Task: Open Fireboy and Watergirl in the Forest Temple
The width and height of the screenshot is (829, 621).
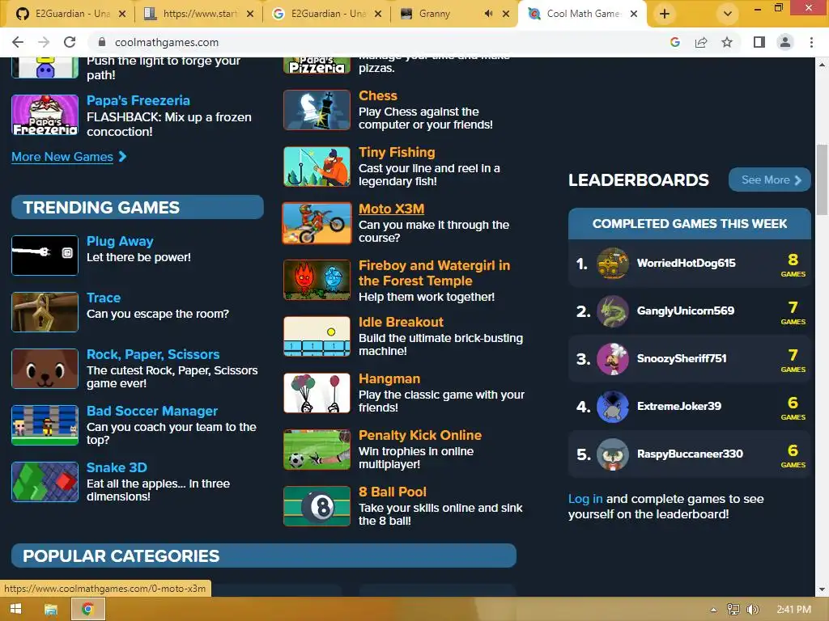Action: (x=435, y=273)
